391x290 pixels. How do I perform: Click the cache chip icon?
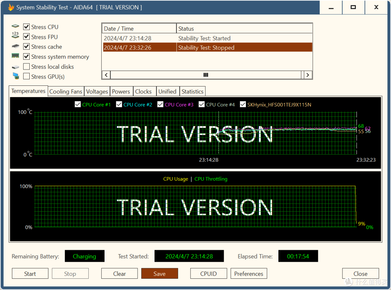[x=16, y=46]
